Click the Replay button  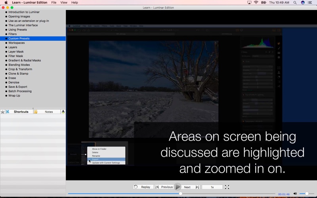click(x=143, y=187)
